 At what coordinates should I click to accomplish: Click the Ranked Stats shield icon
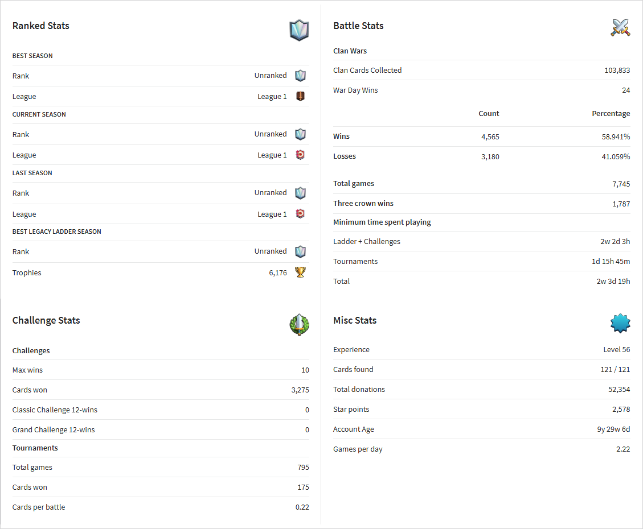click(x=299, y=30)
